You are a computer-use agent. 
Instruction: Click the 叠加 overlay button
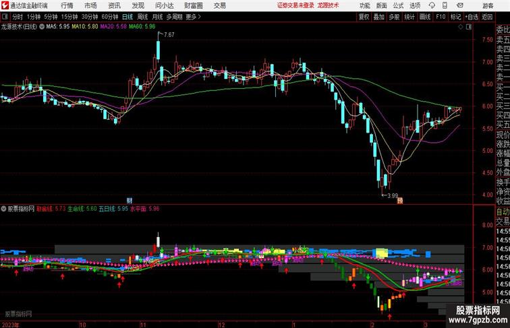379,17
